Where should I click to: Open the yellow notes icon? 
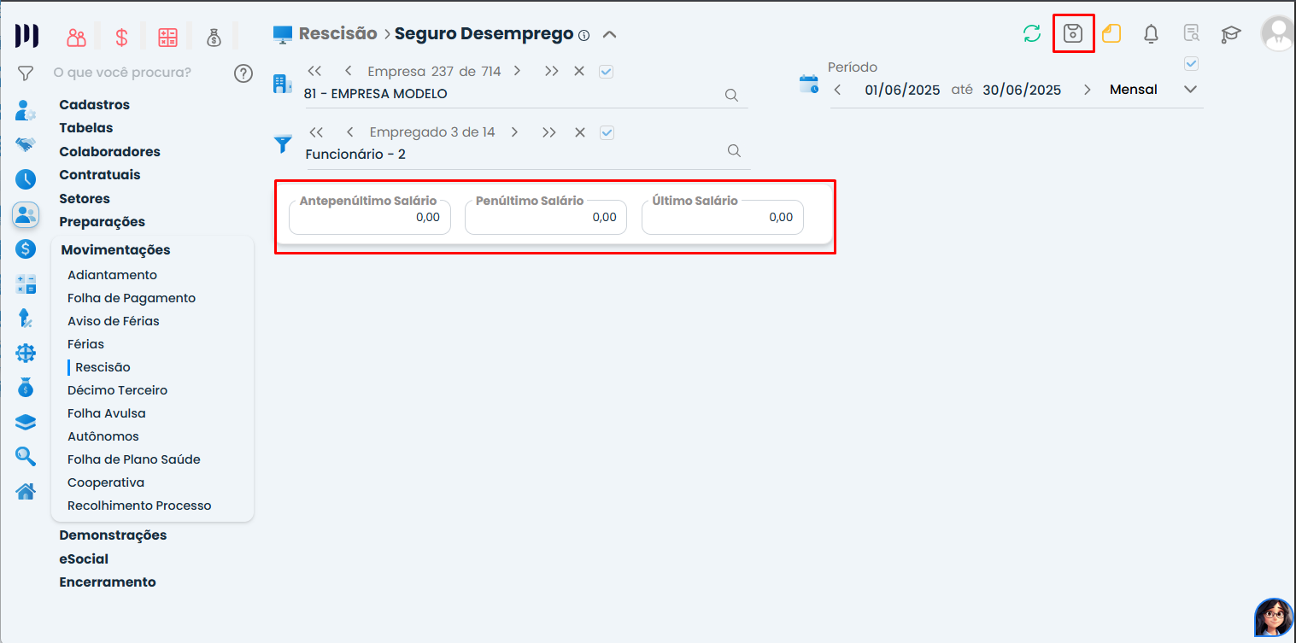pyautogui.click(x=1111, y=34)
